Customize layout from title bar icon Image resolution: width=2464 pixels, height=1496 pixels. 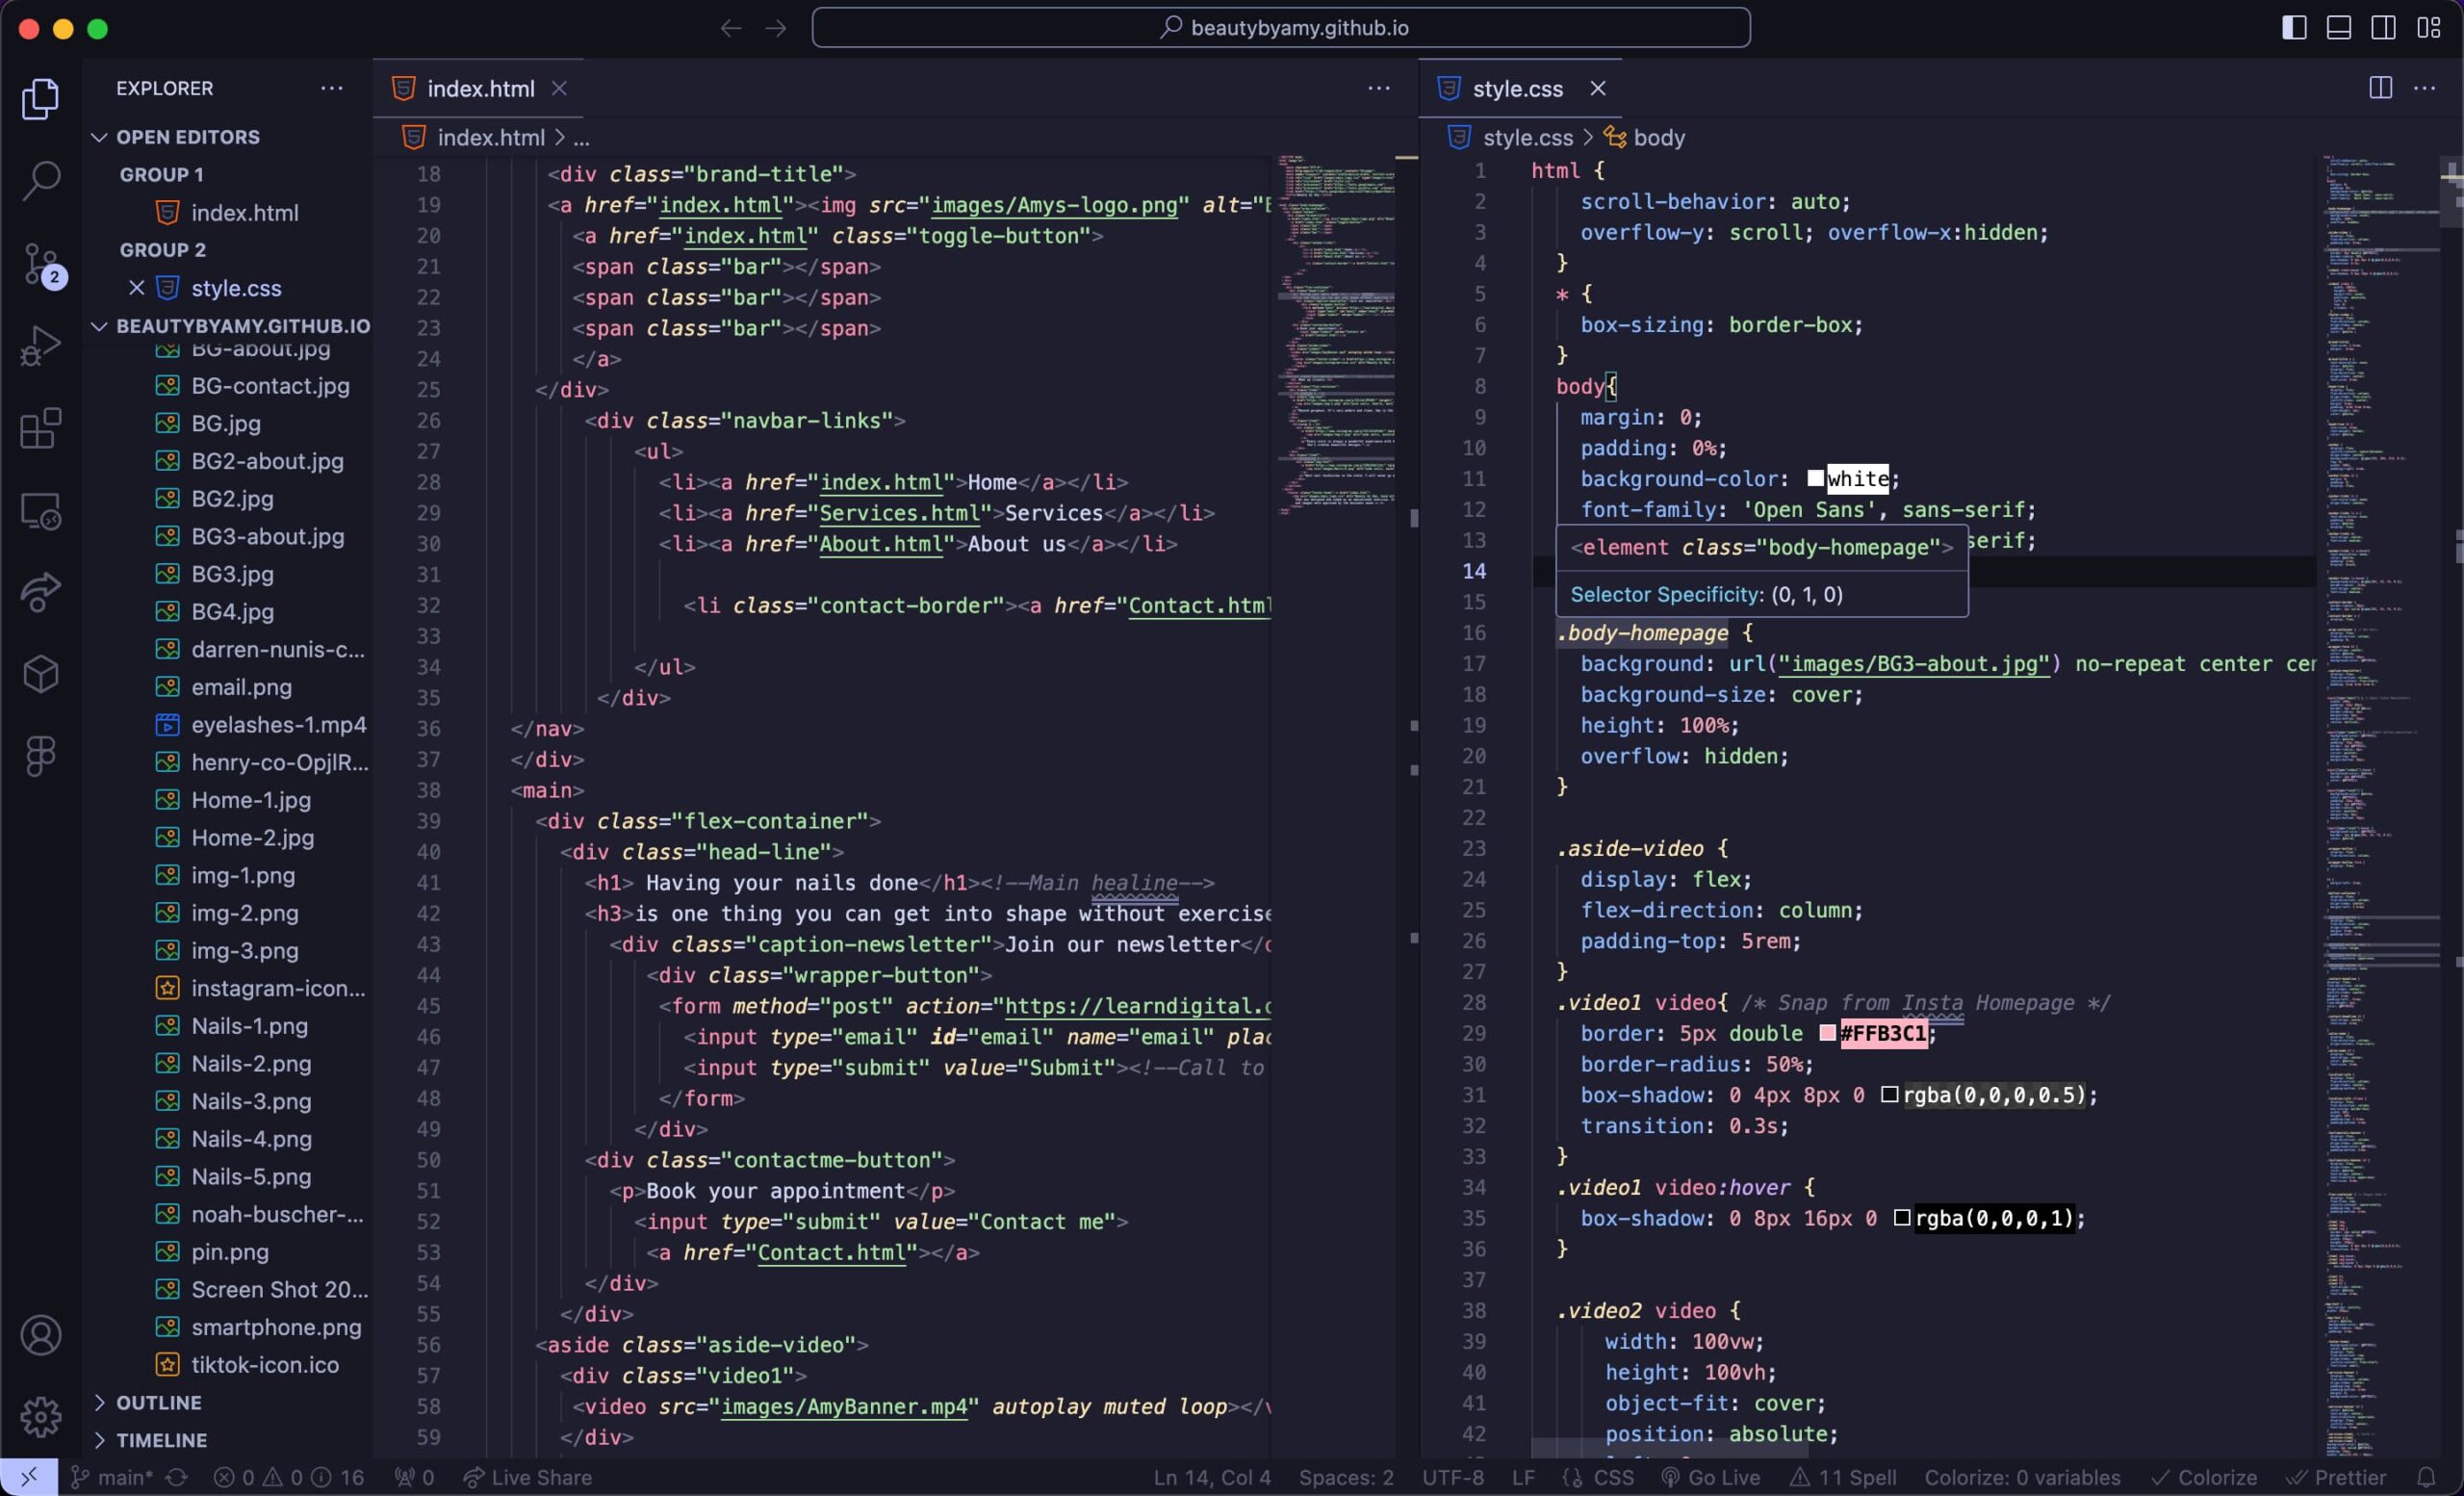[2429, 27]
